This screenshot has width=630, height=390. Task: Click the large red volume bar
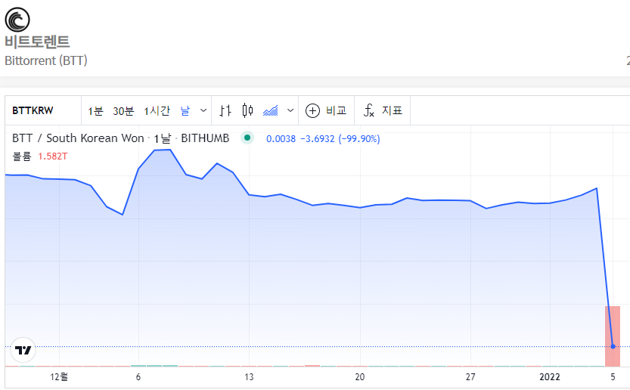tap(613, 336)
